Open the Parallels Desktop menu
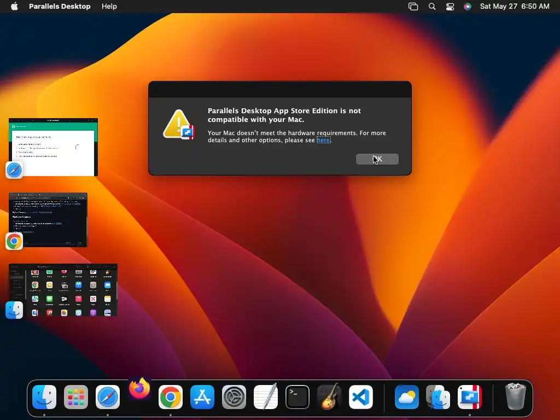This screenshot has height=420, width=560. click(x=60, y=7)
